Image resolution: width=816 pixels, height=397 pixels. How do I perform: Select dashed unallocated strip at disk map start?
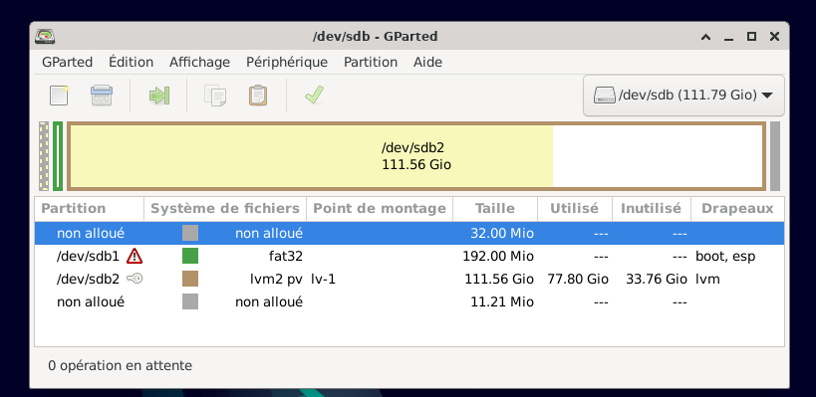(44, 156)
